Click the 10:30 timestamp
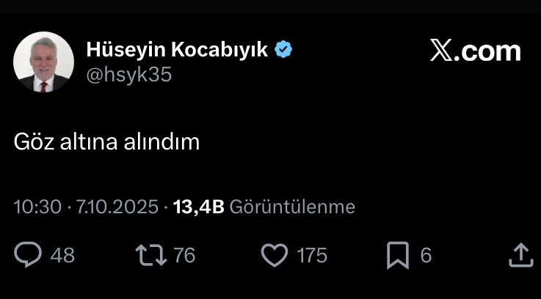The height and width of the screenshot is (299, 541). [37, 207]
